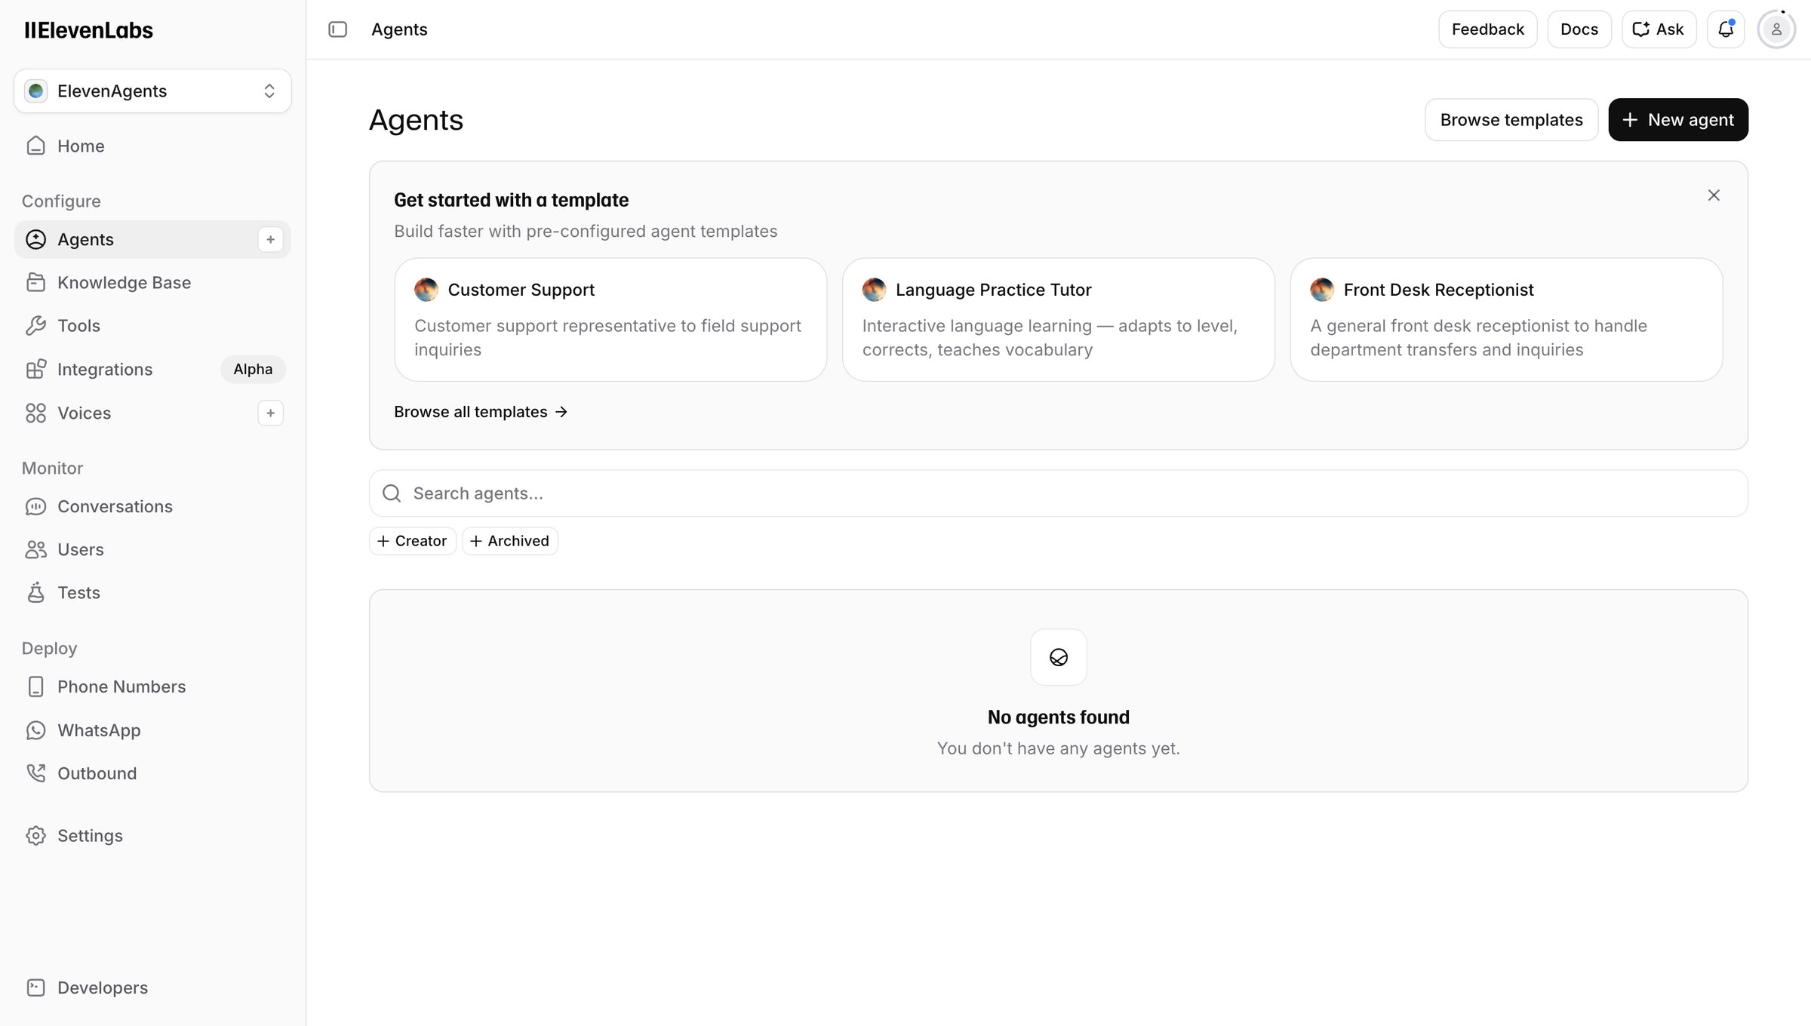
Task: Click the Ask button
Action: tap(1659, 29)
